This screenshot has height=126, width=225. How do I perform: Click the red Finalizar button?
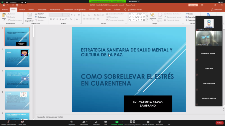219,123
